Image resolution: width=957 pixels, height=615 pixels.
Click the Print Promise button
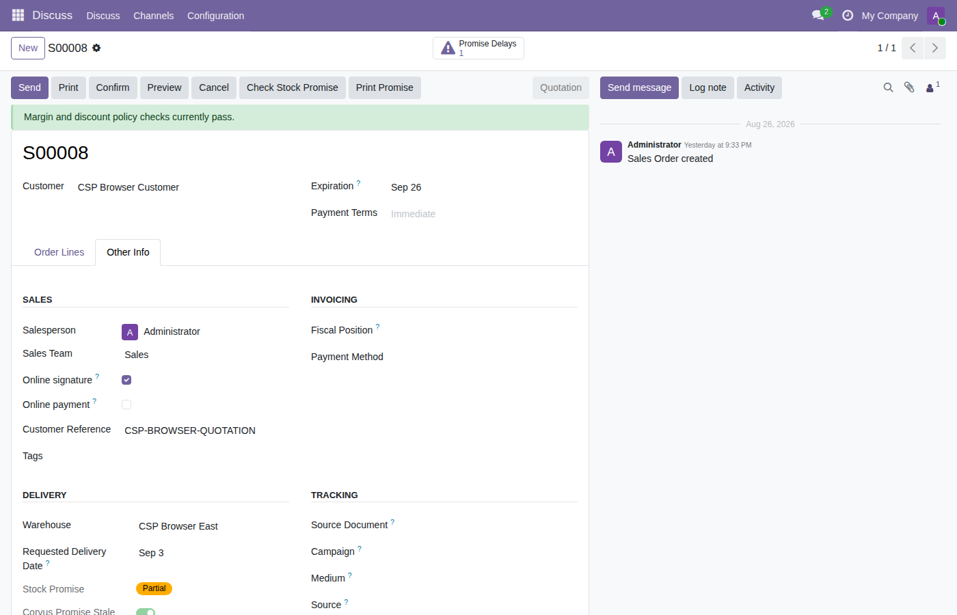pyautogui.click(x=385, y=87)
